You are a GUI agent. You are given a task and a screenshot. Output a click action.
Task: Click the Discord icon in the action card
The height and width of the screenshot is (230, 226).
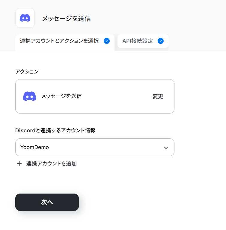(x=29, y=96)
